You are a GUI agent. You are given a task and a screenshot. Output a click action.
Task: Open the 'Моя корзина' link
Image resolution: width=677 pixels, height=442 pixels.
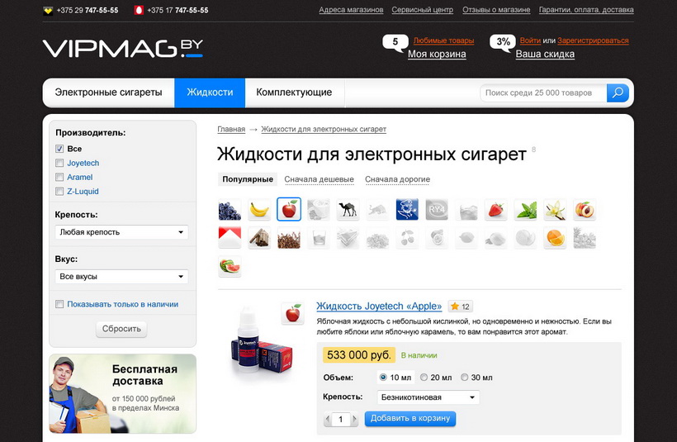(x=437, y=54)
